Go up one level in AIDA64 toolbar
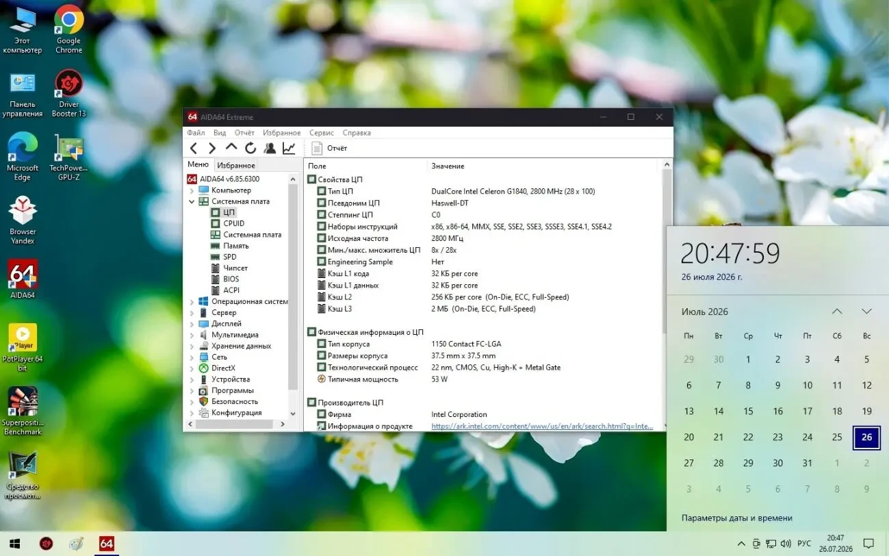 (231, 147)
